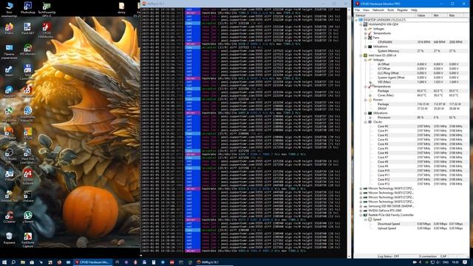Open the Steam desktop shortcut
The width and height of the screenshot is (473, 266).
[9, 71]
